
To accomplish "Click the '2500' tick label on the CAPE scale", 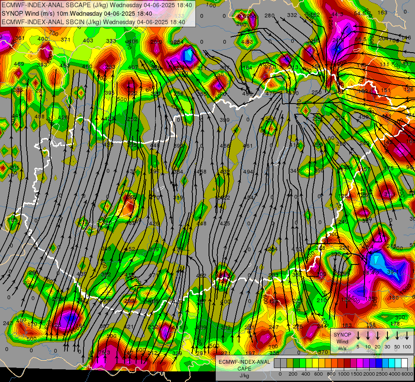I will pyautogui.click(x=382, y=374).
